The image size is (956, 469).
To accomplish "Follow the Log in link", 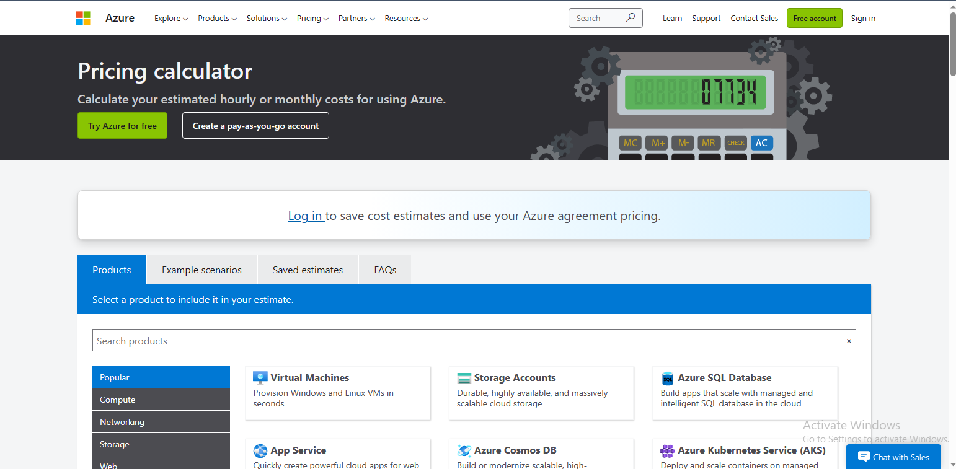I will 305,216.
